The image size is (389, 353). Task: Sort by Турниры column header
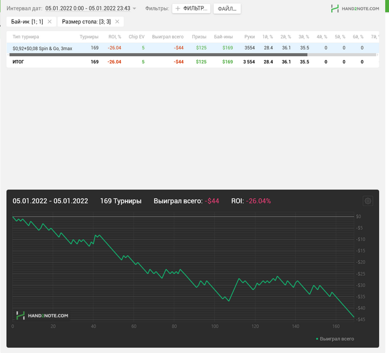pyautogui.click(x=89, y=37)
